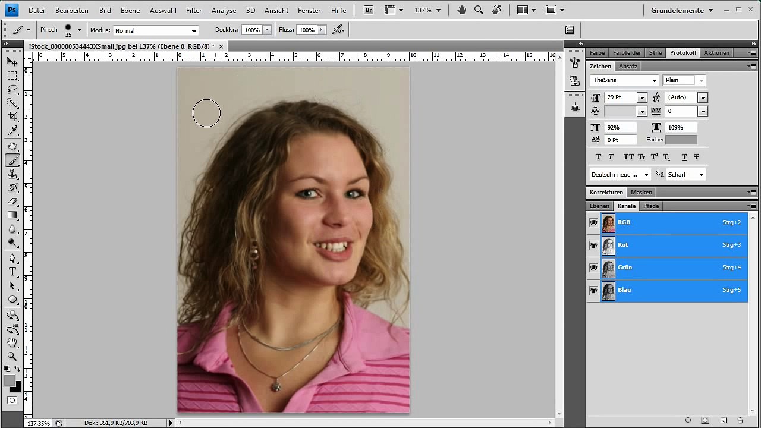Click the Rotate View tool in application bar
761x428 pixels.
coord(497,10)
